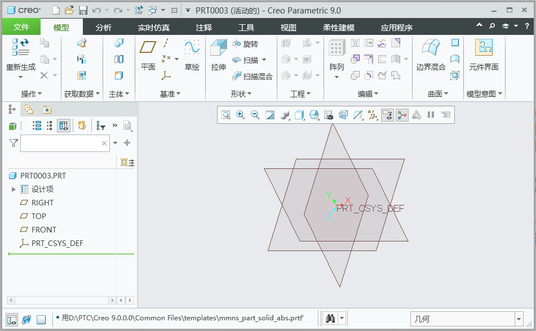Toggle model tree columns display
The image size is (536, 331).
coord(64,126)
